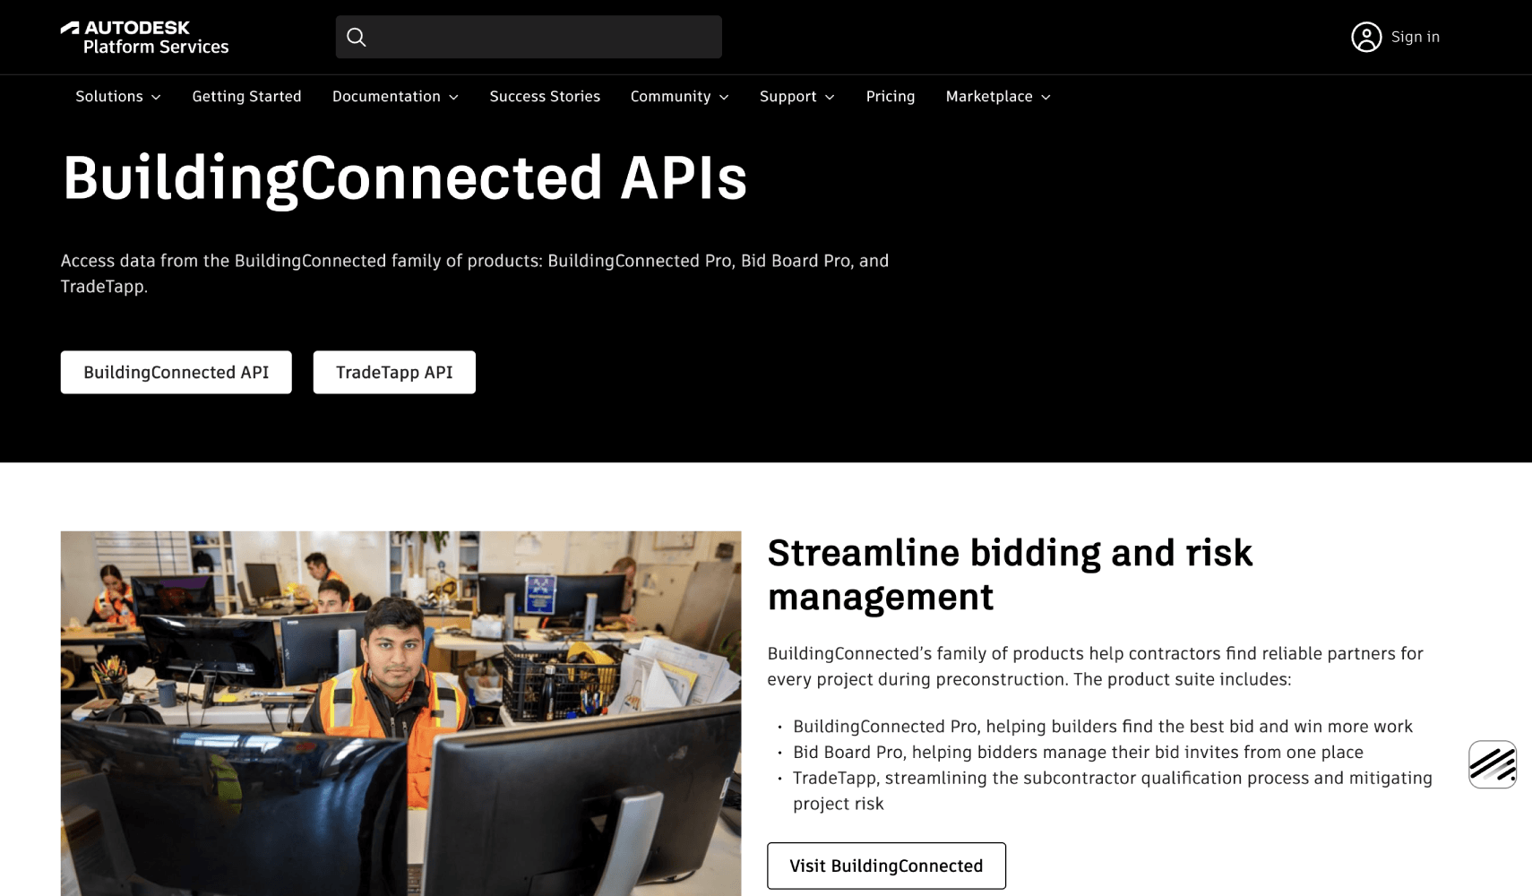Click the user profile avatar icon
The height and width of the screenshot is (896, 1532).
pos(1366,37)
